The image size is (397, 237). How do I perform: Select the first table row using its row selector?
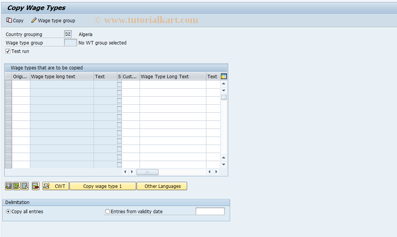coord(8,85)
